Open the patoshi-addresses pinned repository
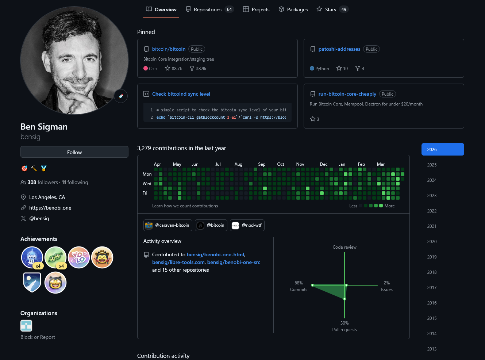Screen dimensions: 485x360 pyautogui.click(x=339, y=49)
